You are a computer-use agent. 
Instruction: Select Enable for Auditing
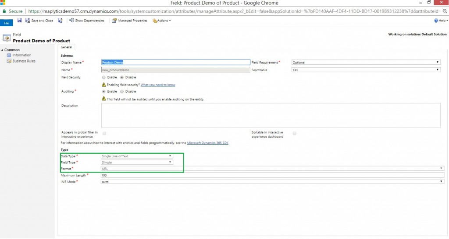coord(103,92)
